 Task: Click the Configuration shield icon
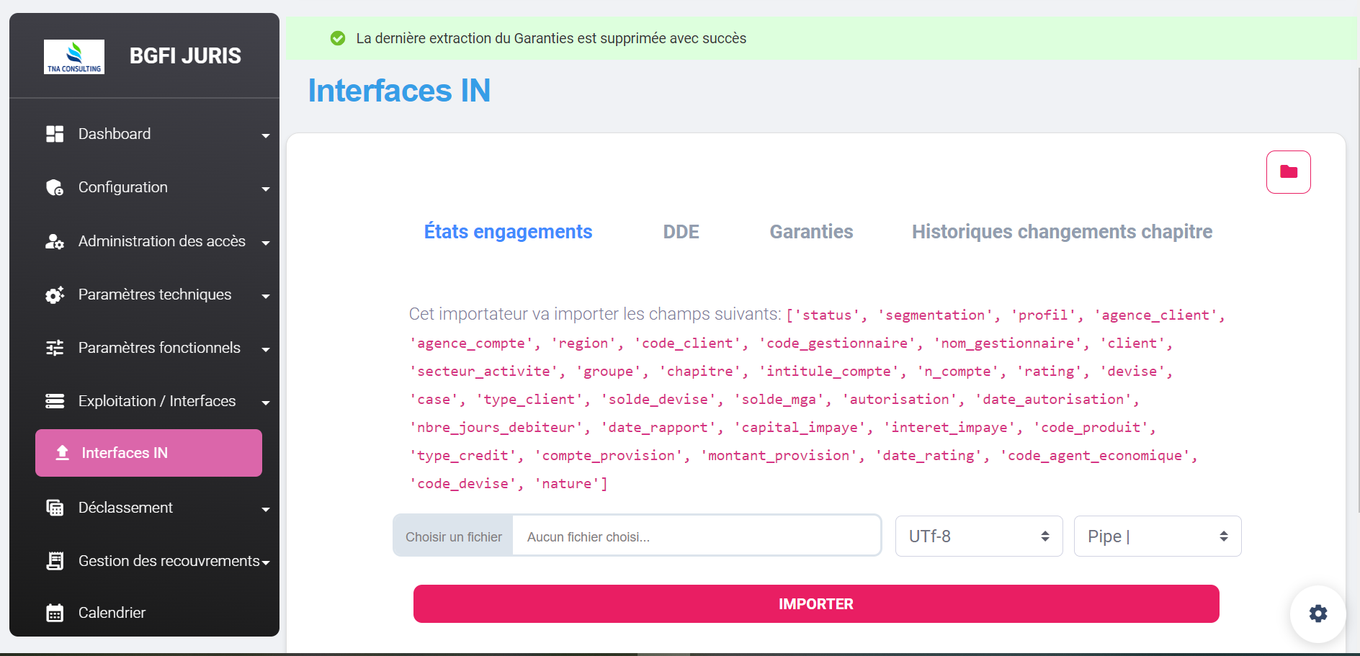[55, 187]
